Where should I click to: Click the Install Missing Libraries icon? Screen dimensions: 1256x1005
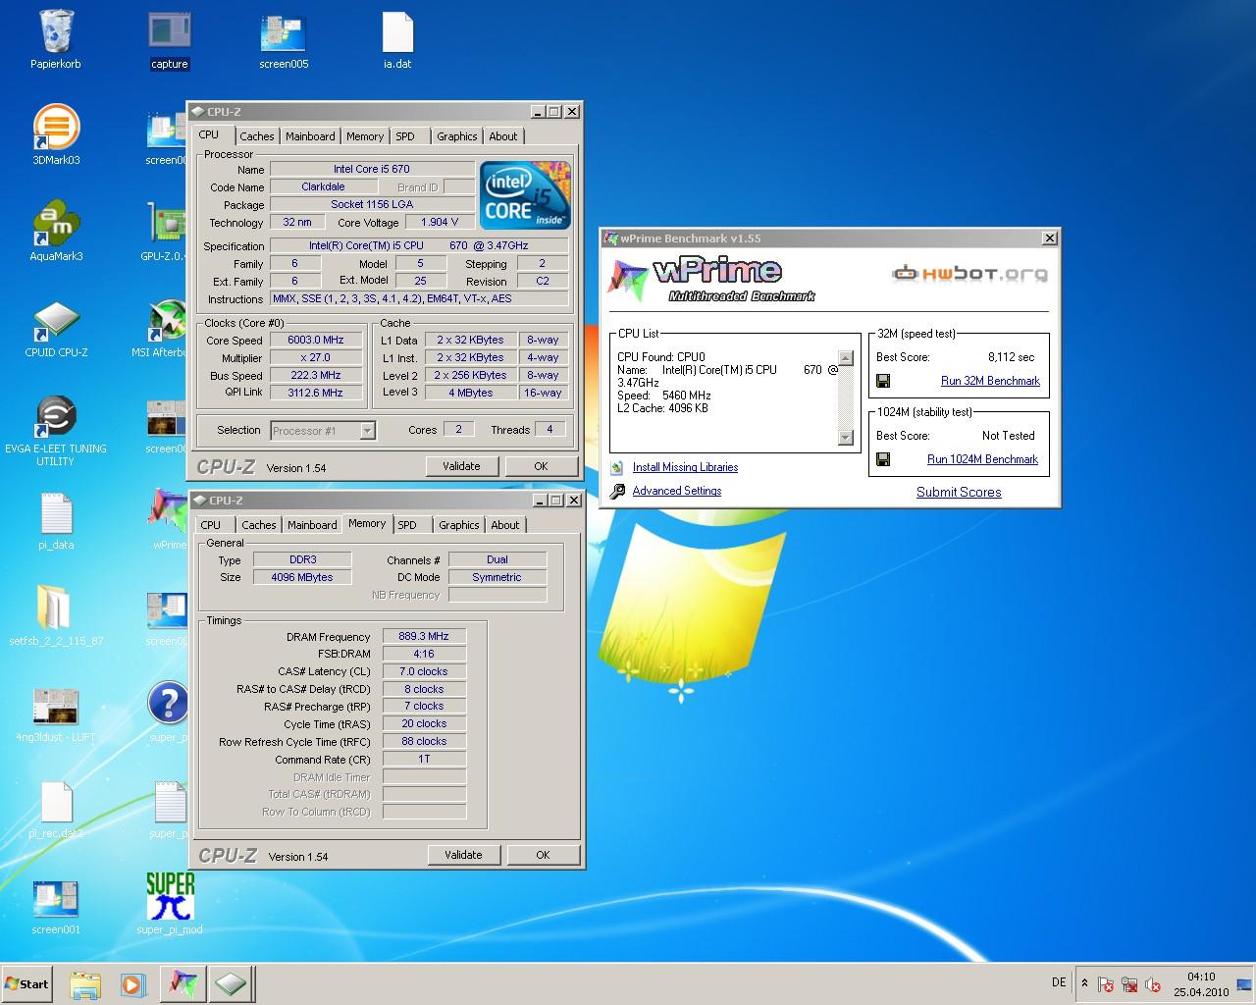pos(616,468)
